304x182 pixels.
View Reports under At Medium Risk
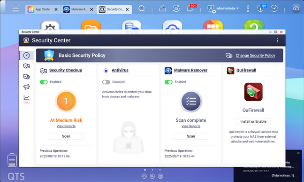click(66, 126)
